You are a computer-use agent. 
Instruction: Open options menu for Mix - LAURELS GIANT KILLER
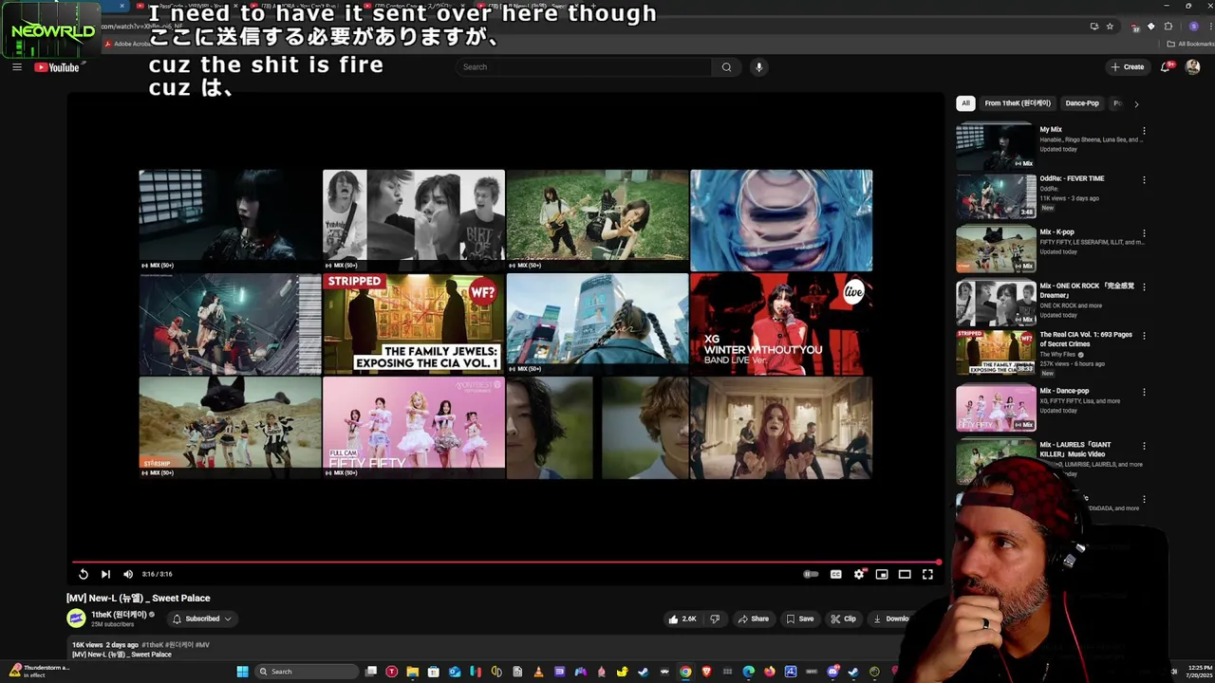point(1144,446)
